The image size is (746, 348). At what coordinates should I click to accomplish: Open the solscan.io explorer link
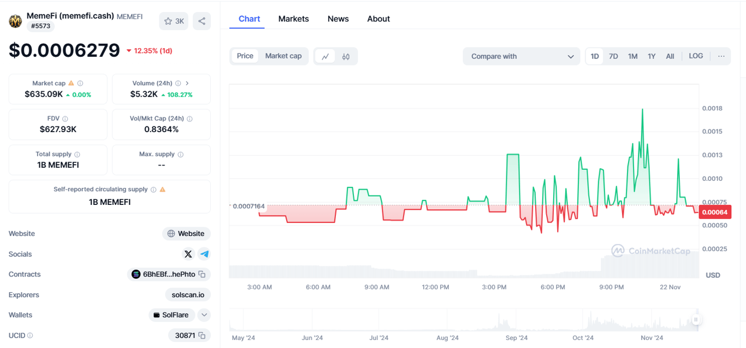(x=188, y=295)
